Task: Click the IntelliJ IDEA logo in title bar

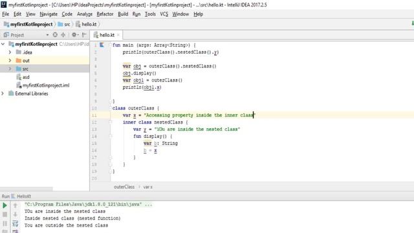Action: (x=4, y=5)
